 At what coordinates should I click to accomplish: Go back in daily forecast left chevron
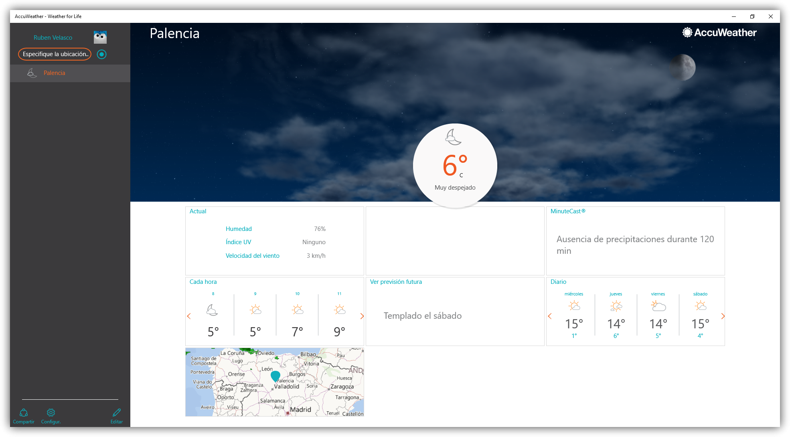pos(550,316)
